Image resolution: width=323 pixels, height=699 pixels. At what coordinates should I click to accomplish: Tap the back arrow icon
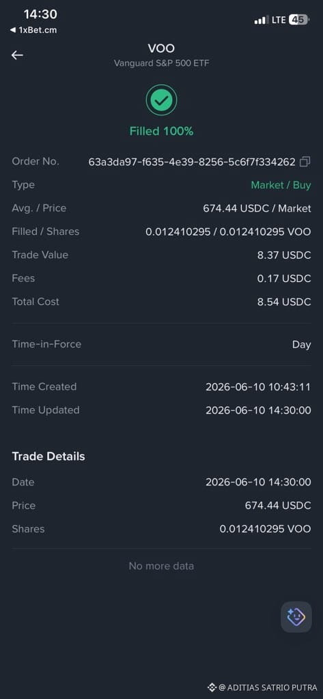click(x=17, y=55)
